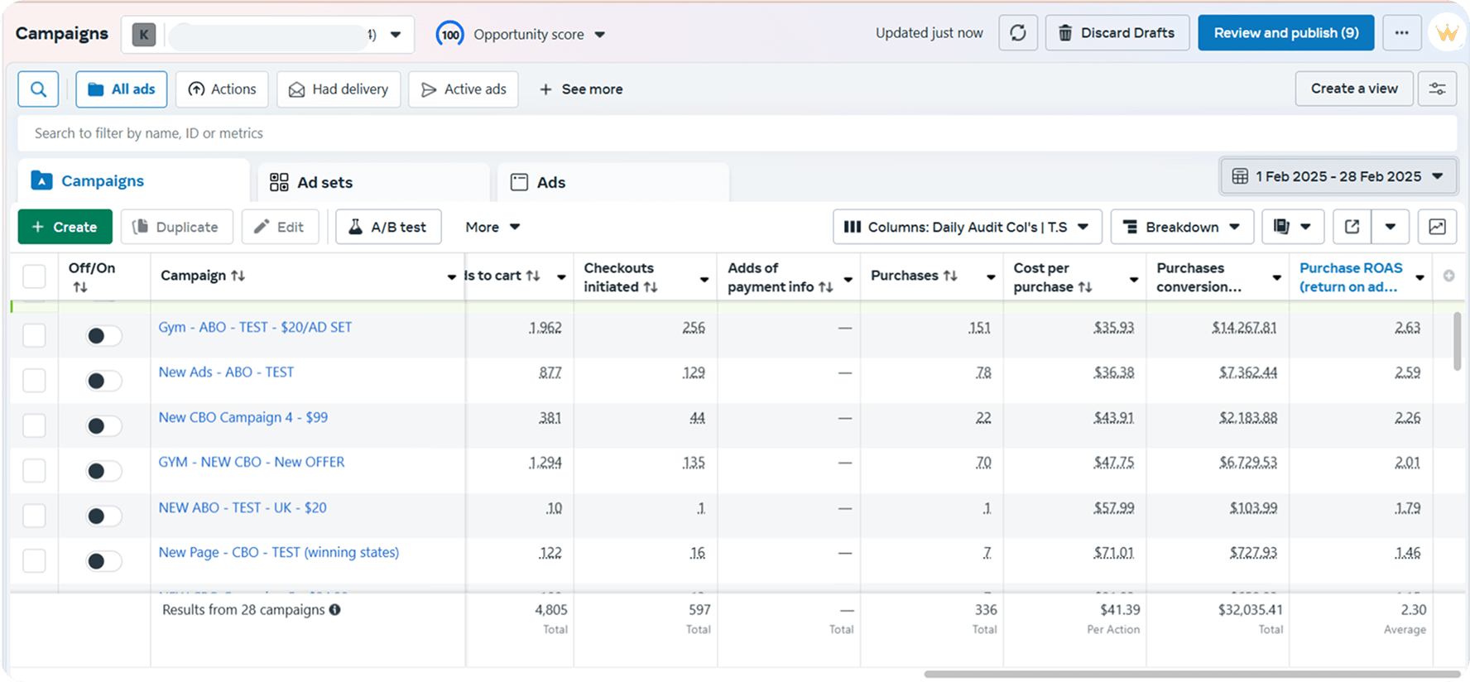
Task: Click Review and publish button
Action: (x=1285, y=33)
